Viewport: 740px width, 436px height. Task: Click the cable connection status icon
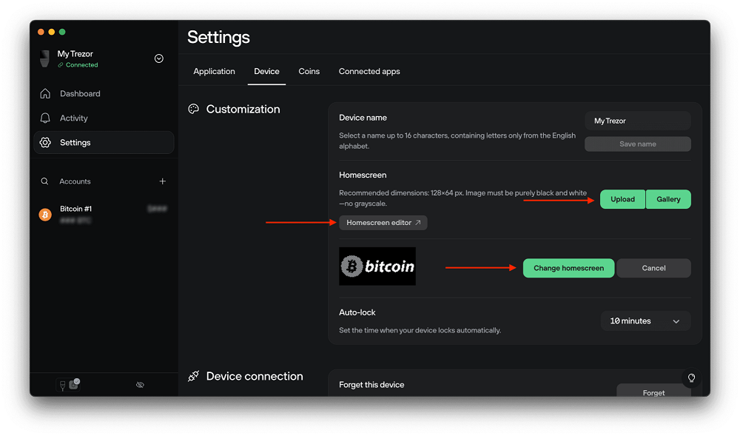(62, 386)
